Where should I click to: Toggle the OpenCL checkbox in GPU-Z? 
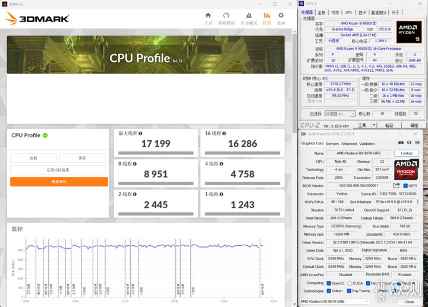pos(329,283)
